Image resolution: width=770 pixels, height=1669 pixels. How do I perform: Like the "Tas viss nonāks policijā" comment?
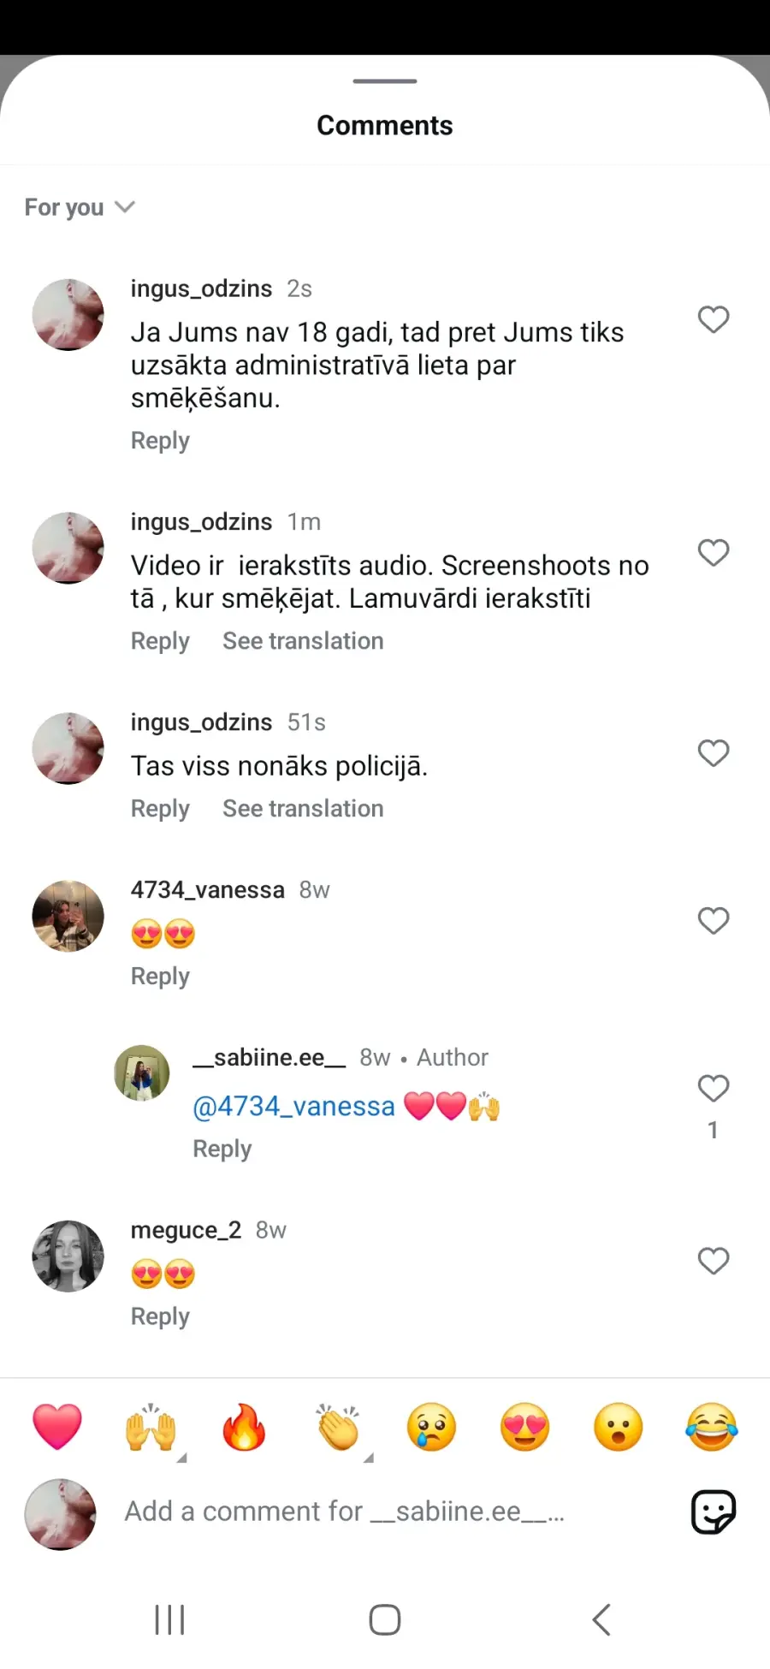click(x=713, y=753)
